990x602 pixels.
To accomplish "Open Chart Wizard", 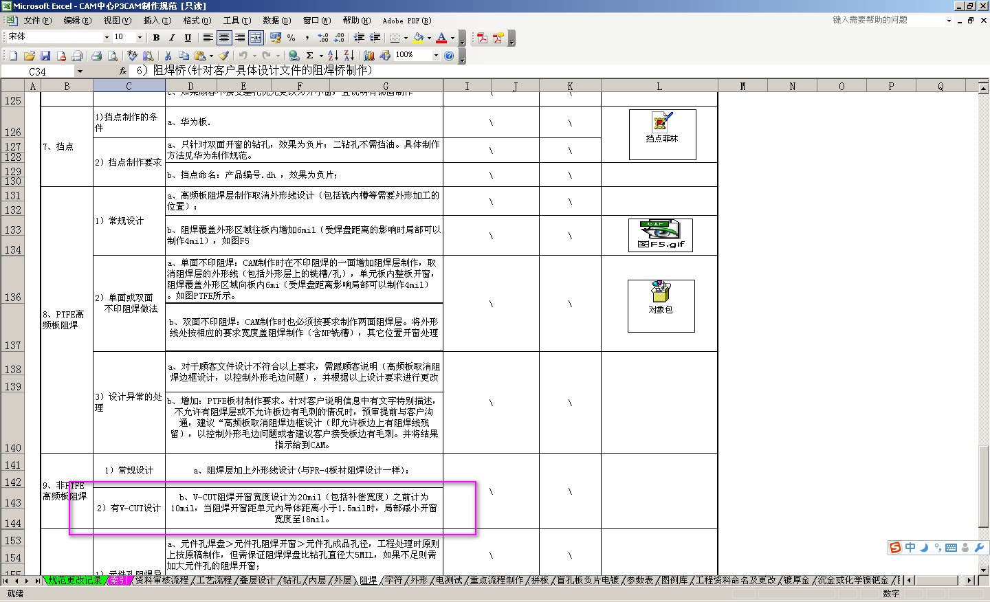I will [369, 56].
